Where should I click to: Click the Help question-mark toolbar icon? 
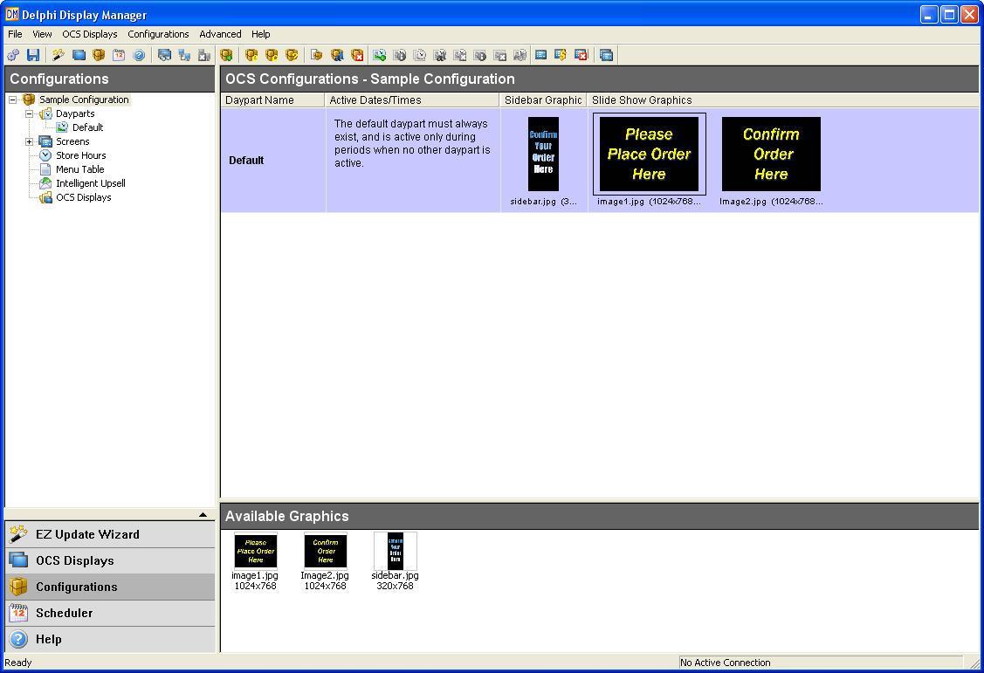[139, 55]
